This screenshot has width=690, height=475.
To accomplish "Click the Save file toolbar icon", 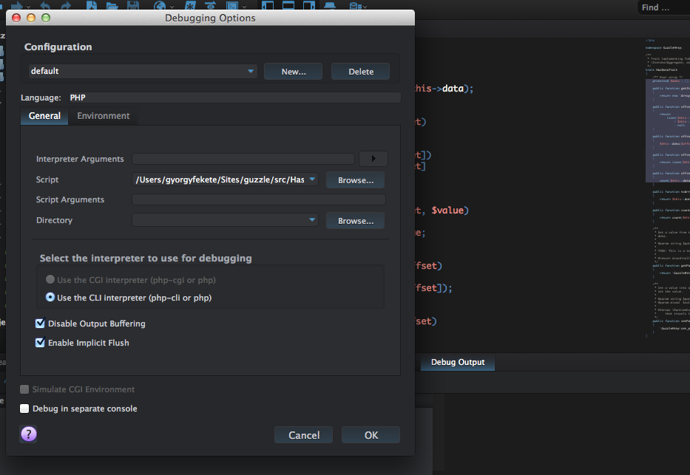I will coord(134,7).
